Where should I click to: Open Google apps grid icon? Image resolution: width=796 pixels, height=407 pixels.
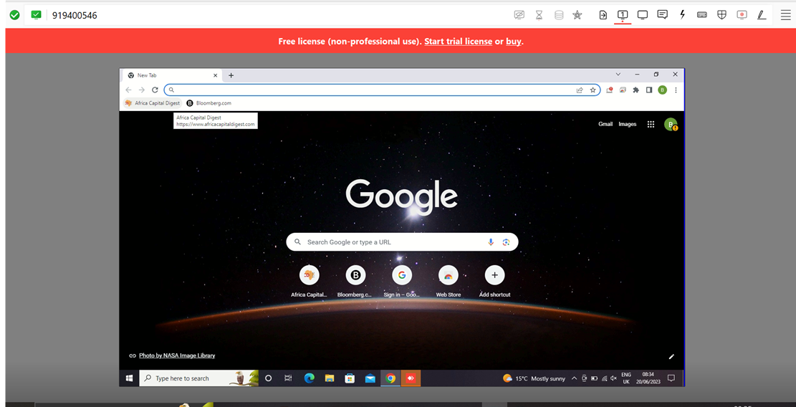pyautogui.click(x=651, y=124)
